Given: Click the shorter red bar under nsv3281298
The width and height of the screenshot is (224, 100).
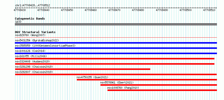Looking at the screenshot, I should click(x=83, y=69).
